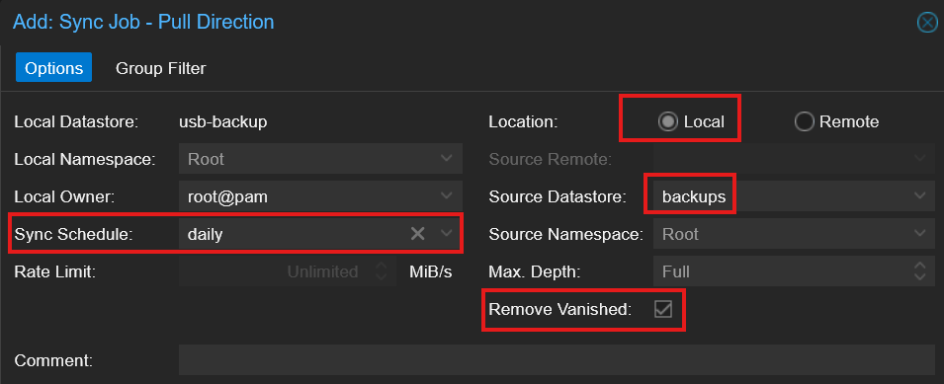Expand the Sync Schedule dropdown arrow

tap(446, 234)
